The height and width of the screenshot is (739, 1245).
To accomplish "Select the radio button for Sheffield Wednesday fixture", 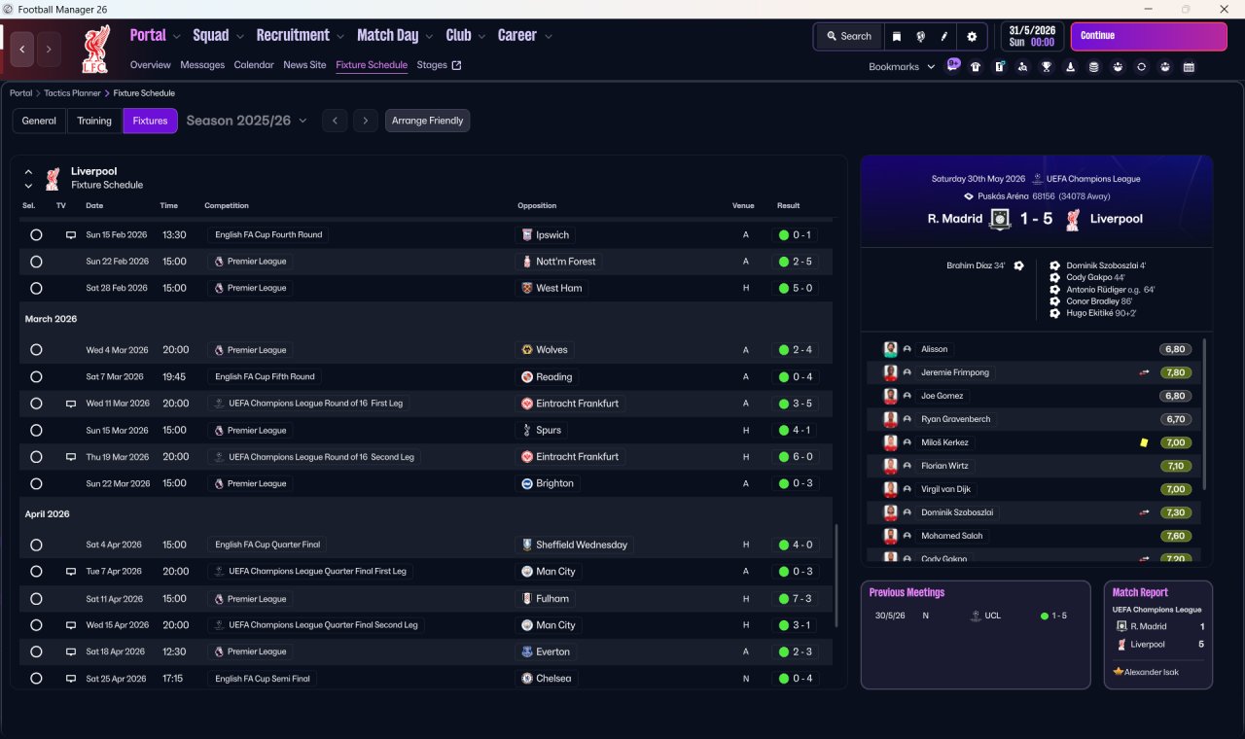I will point(36,545).
